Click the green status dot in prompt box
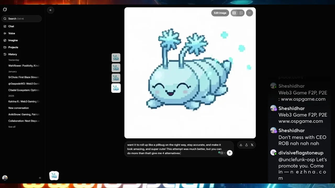Viewport: 335px width, 188px height. point(219,152)
